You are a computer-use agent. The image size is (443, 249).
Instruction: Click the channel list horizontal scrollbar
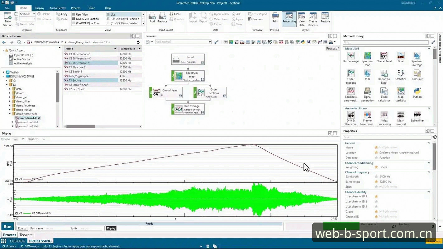(x=81, y=126)
